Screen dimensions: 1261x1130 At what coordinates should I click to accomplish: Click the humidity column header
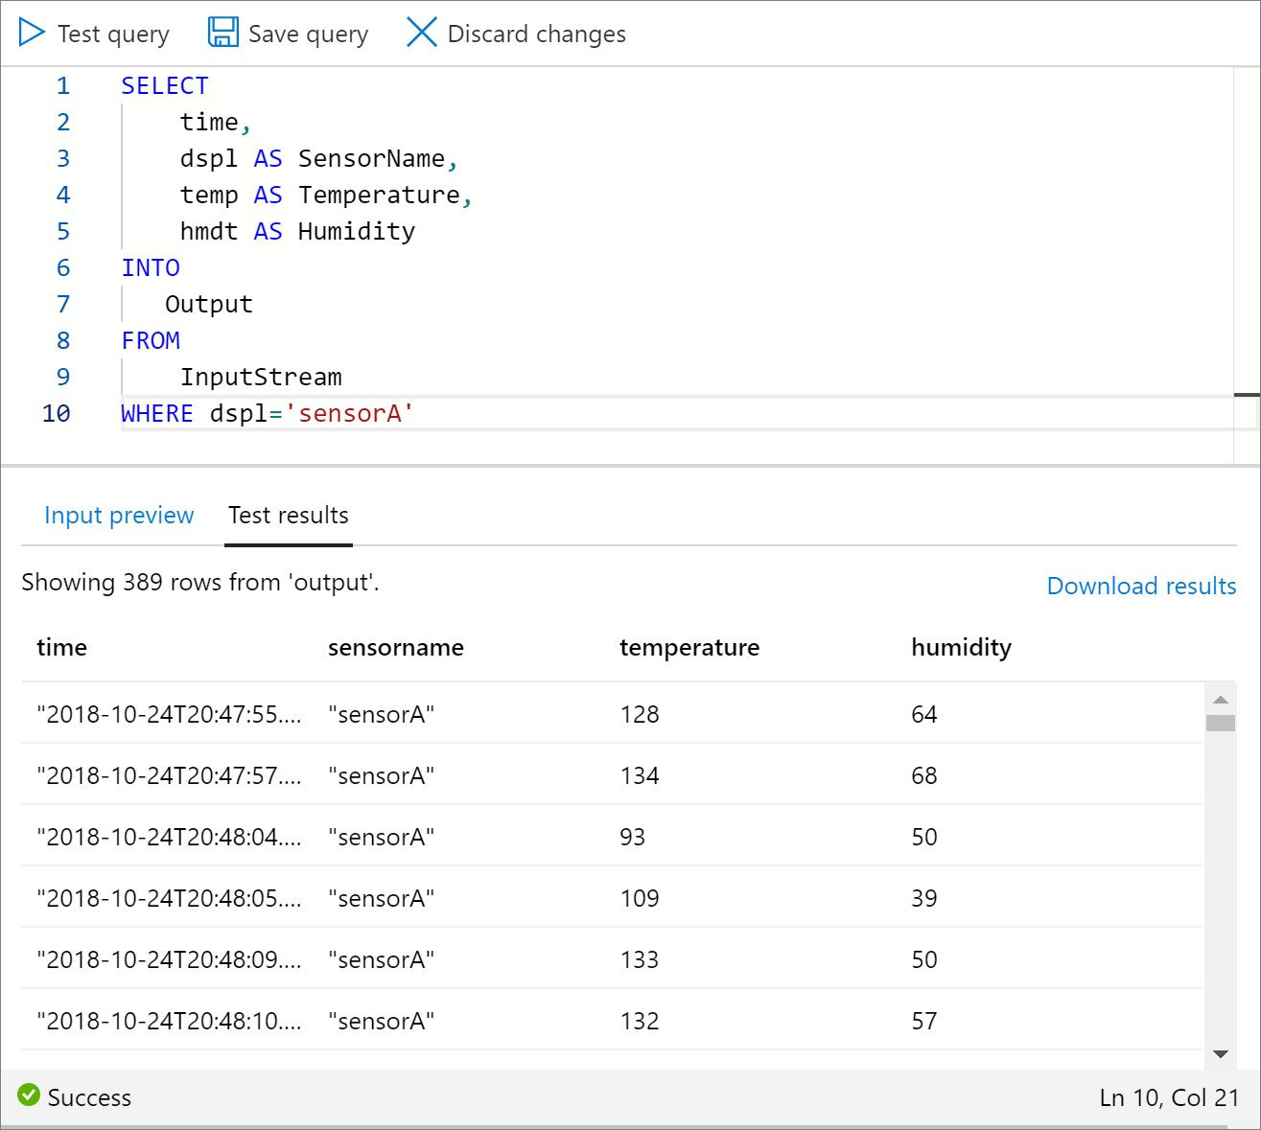(961, 648)
